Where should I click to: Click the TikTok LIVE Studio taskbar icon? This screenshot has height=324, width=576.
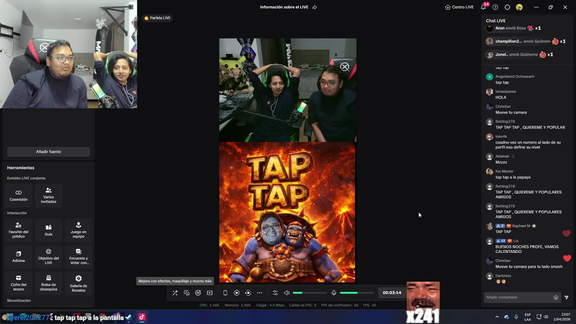(x=142, y=317)
